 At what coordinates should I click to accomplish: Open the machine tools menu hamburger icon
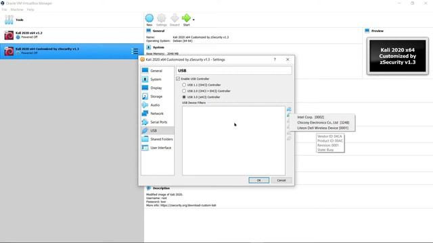coord(135,51)
